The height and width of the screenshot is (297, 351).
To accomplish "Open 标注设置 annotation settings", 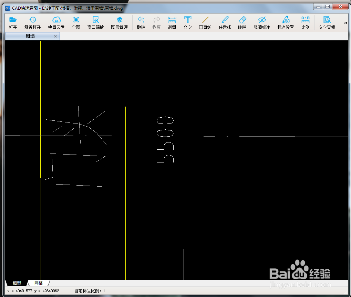I will tap(286, 23).
